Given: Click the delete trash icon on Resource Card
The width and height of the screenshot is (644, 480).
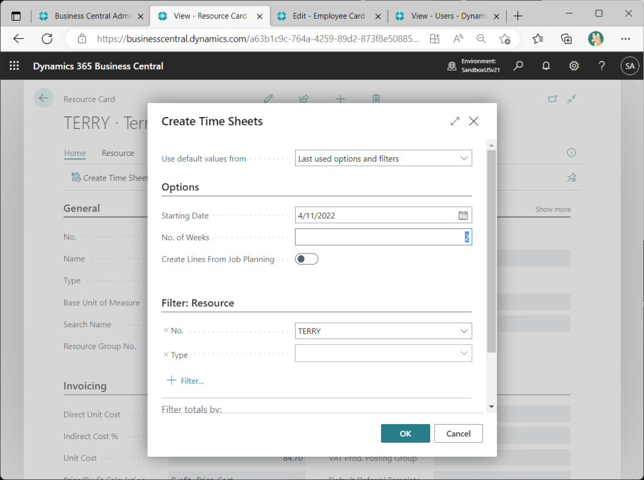Looking at the screenshot, I should pyautogui.click(x=376, y=99).
